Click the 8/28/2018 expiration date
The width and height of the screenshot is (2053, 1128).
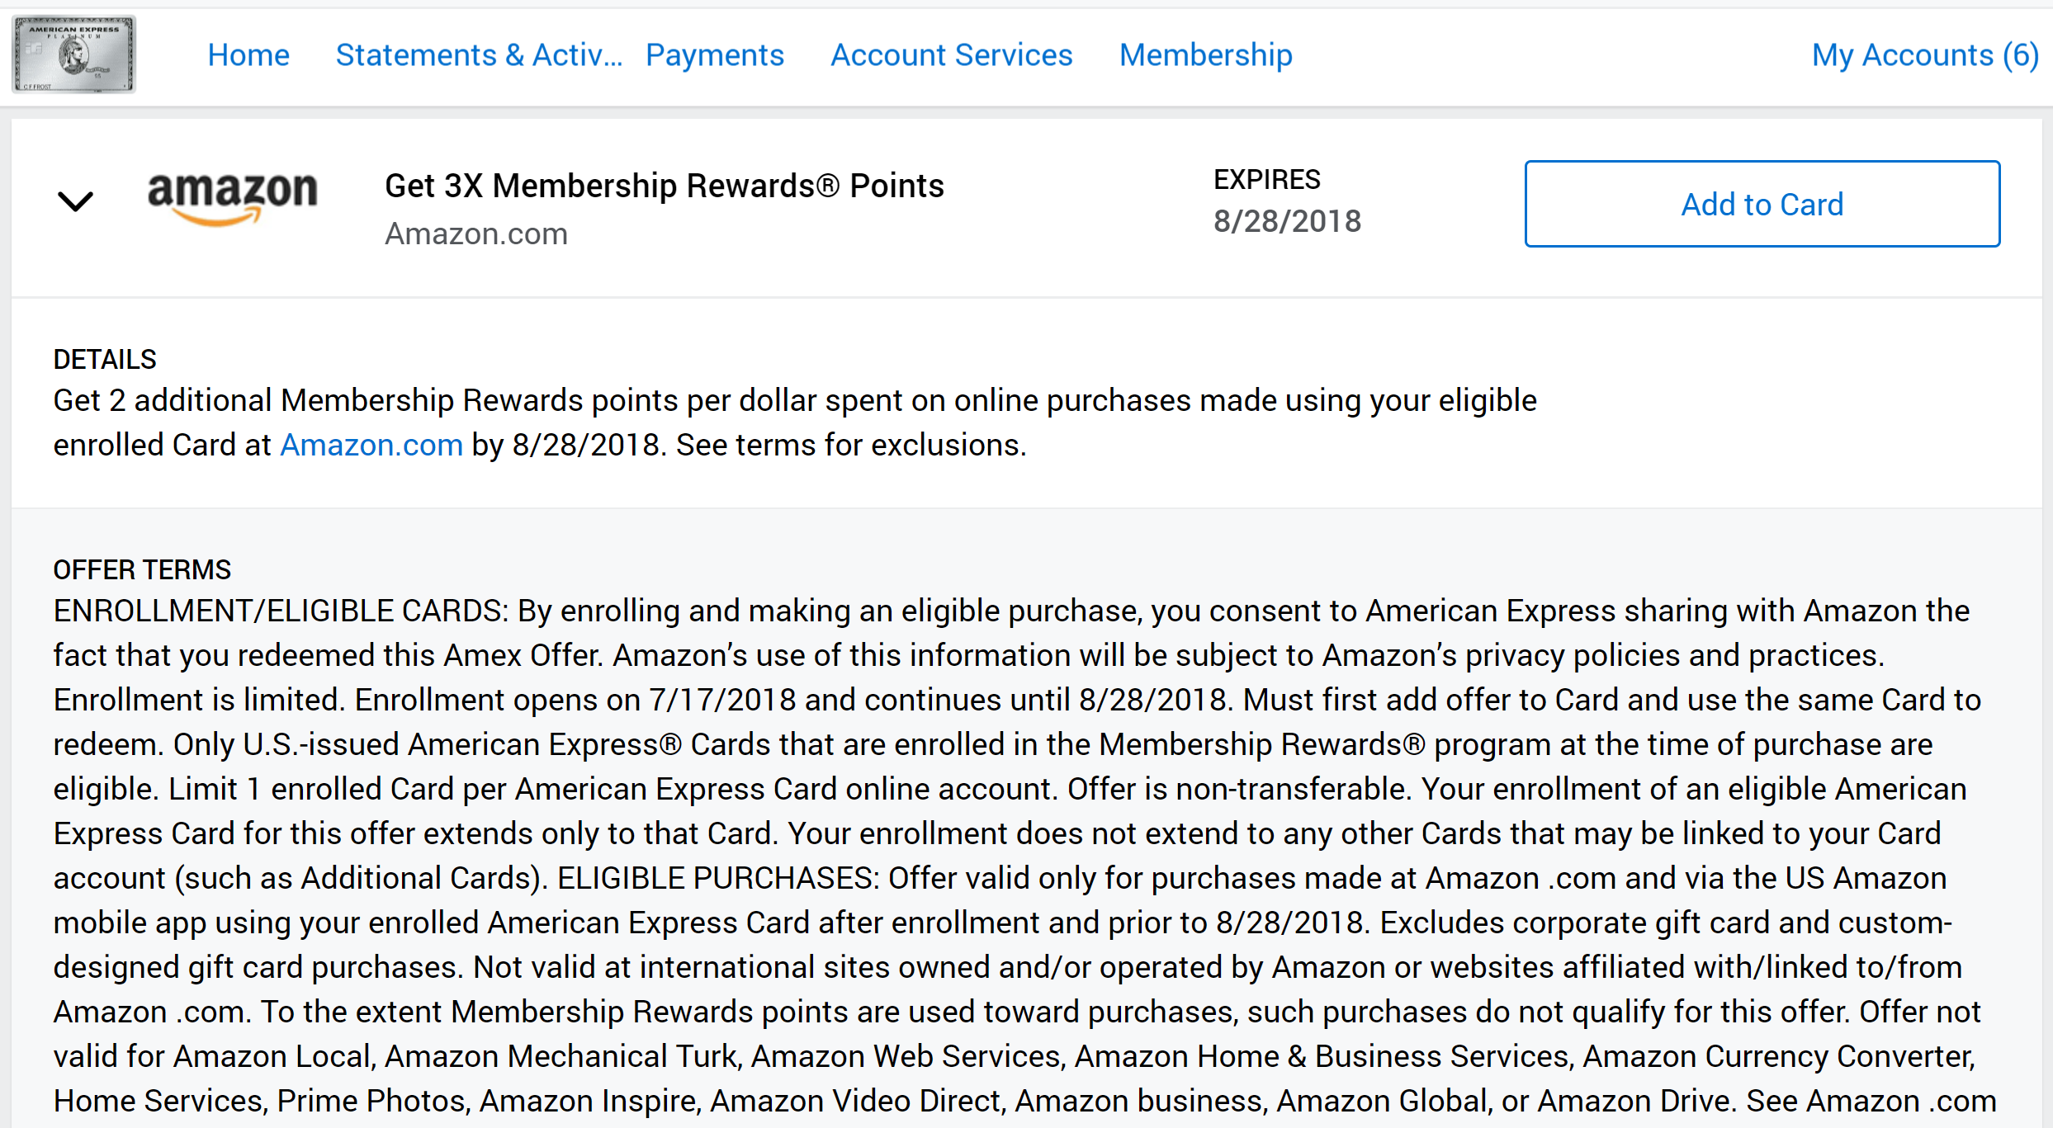point(1286,221)
